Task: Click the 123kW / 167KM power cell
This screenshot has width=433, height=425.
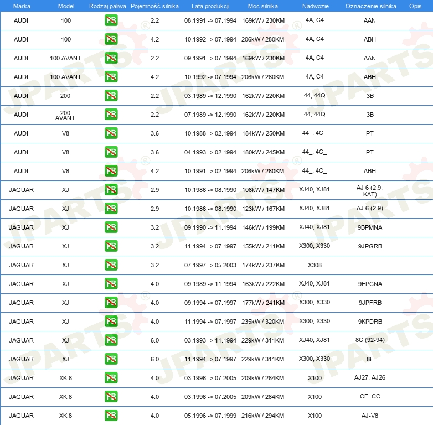Action: tap(263, 209)
